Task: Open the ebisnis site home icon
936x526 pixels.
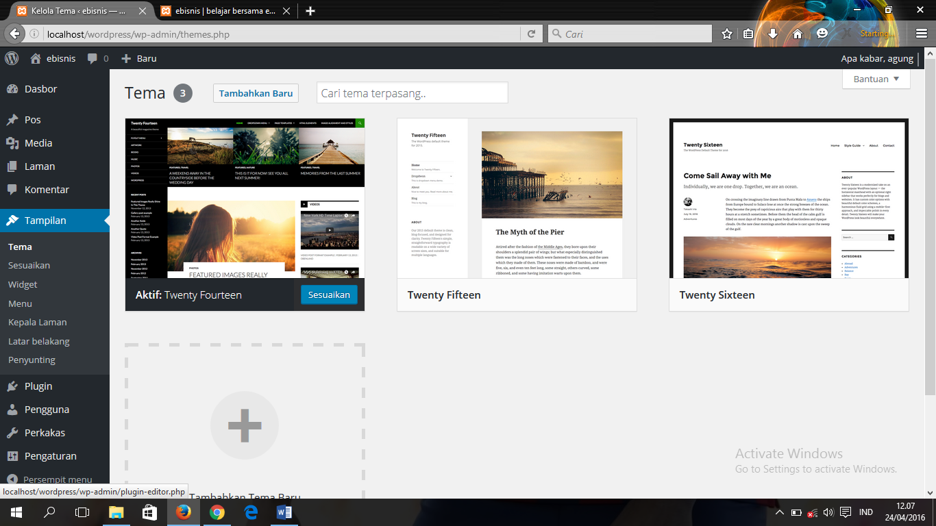Action: (x=36, y=58)
